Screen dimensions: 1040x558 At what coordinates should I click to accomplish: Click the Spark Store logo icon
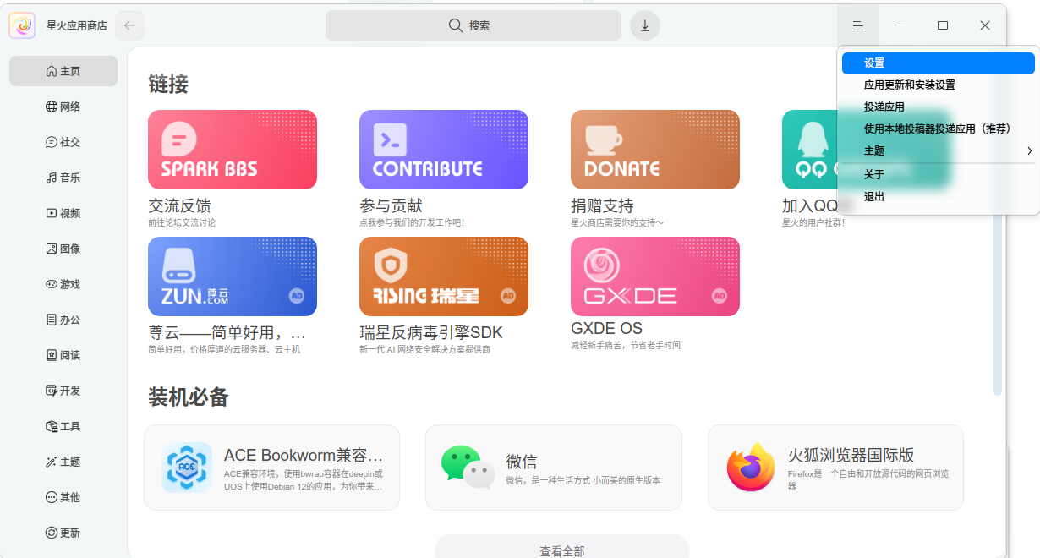click(x=22, y=25)
